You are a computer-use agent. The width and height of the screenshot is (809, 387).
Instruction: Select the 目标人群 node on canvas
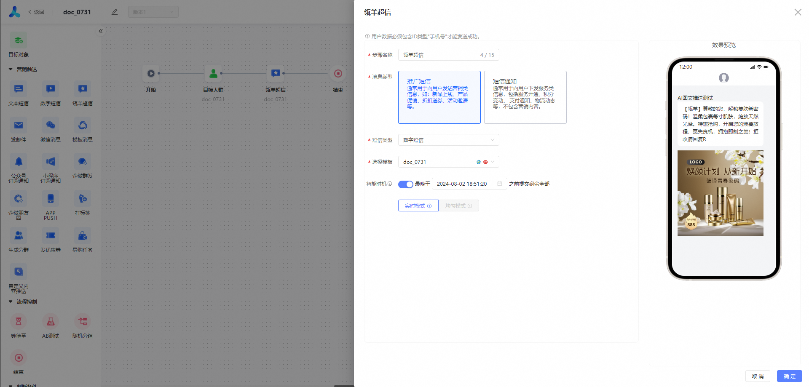(213, 73)
